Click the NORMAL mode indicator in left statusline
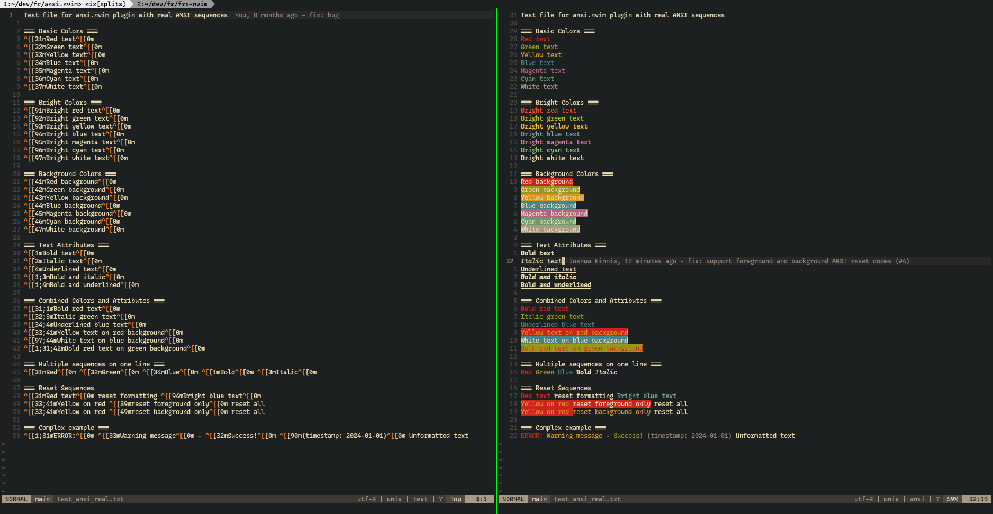 [x=16, y=499]
